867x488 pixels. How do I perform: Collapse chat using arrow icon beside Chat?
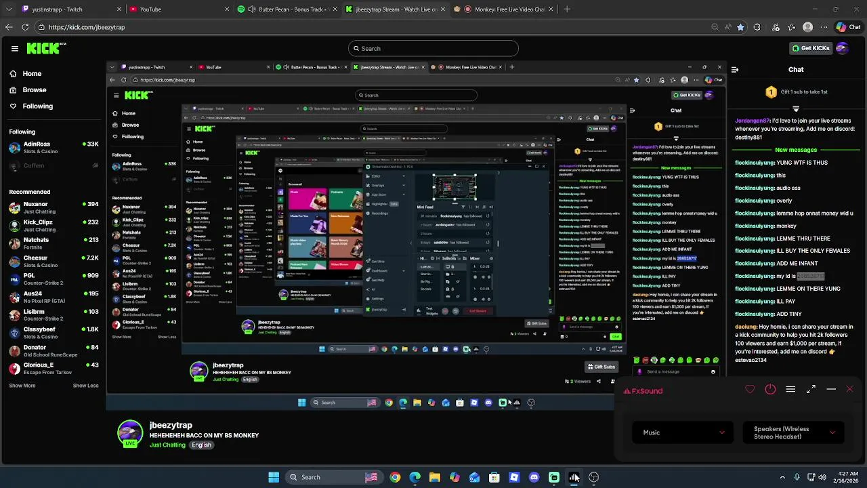coord(735,69)
